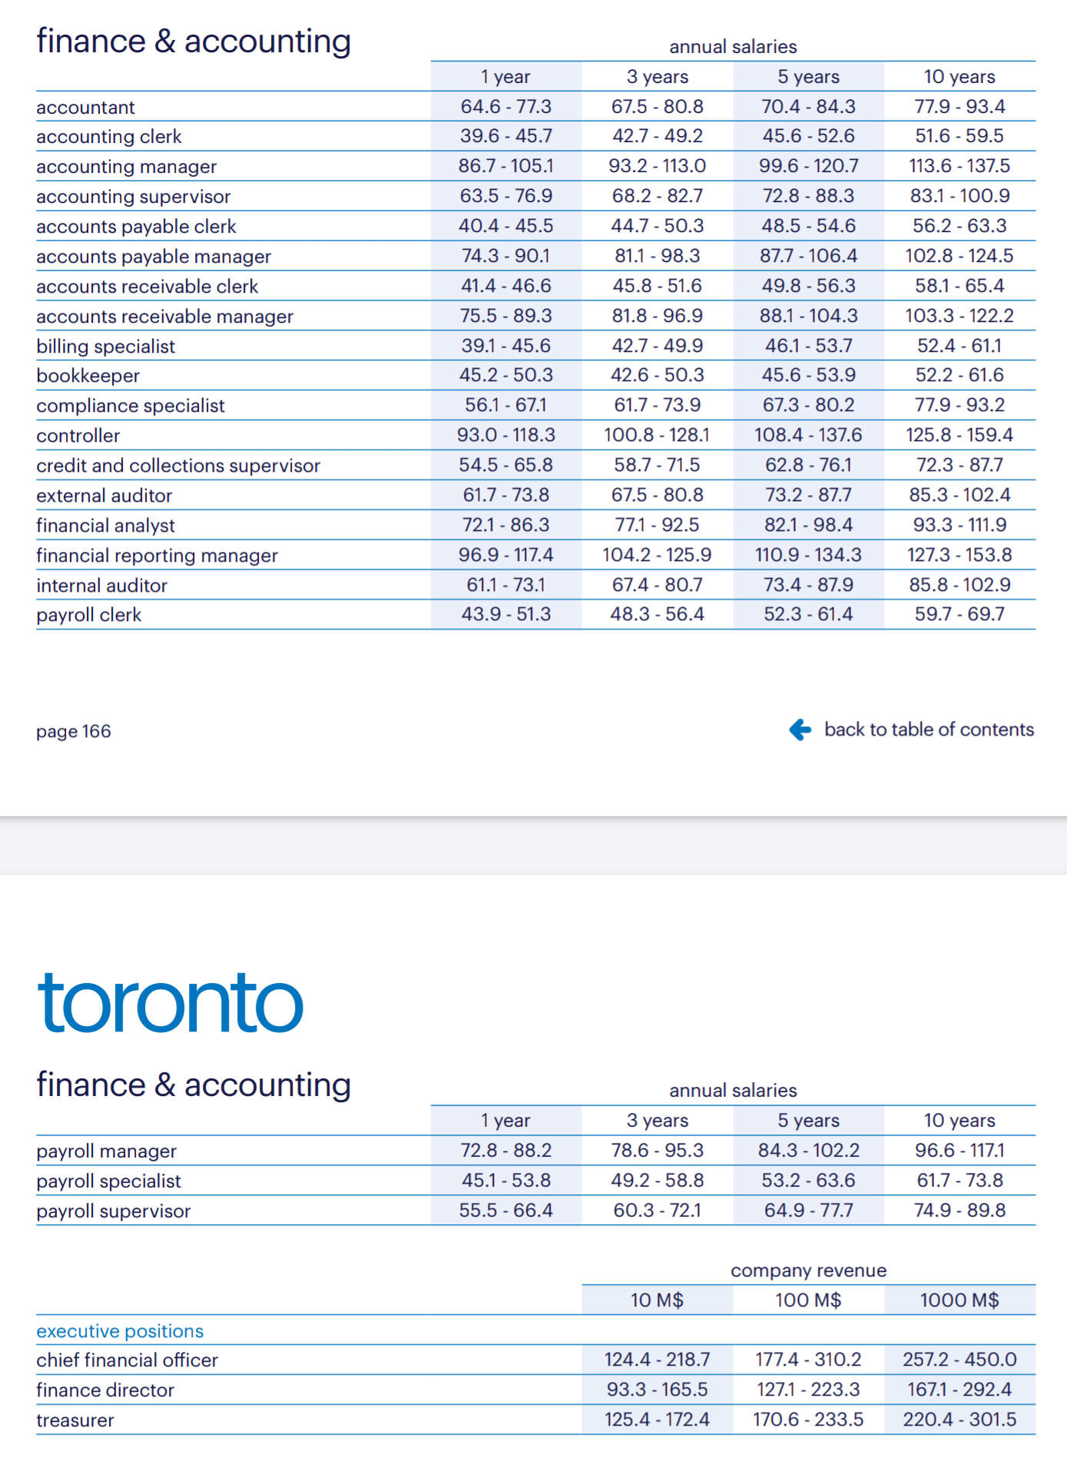Click the toronto city heading

click(170, 1002)
